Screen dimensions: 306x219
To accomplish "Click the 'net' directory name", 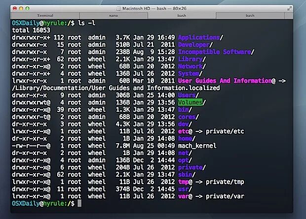I will [183, 153].
